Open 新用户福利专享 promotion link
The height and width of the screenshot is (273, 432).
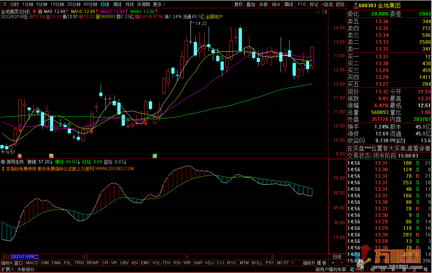point(331,269)
